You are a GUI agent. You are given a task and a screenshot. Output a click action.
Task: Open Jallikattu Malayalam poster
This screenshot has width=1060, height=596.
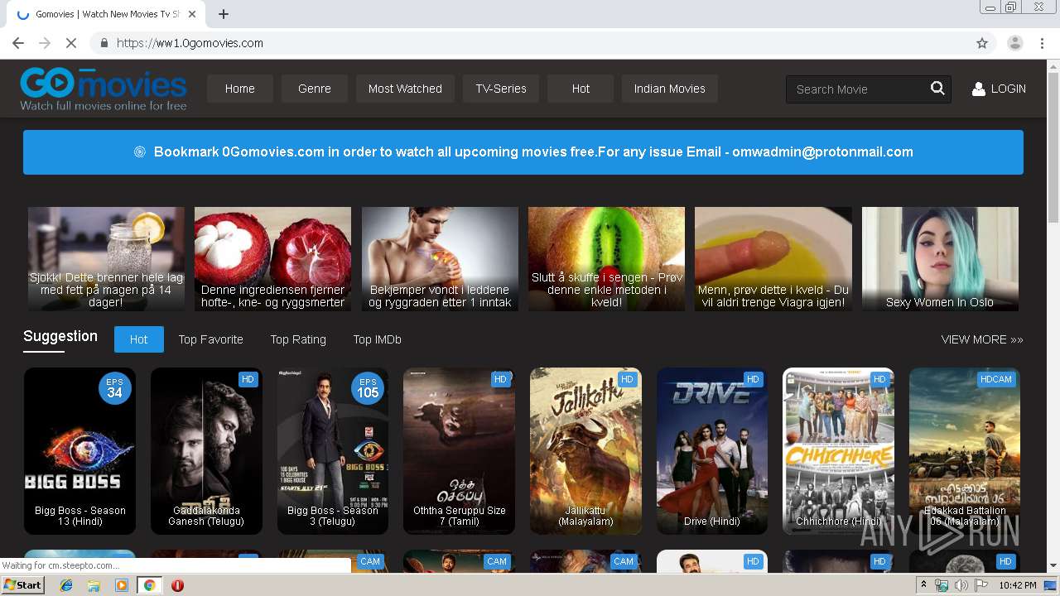(585, 451)
